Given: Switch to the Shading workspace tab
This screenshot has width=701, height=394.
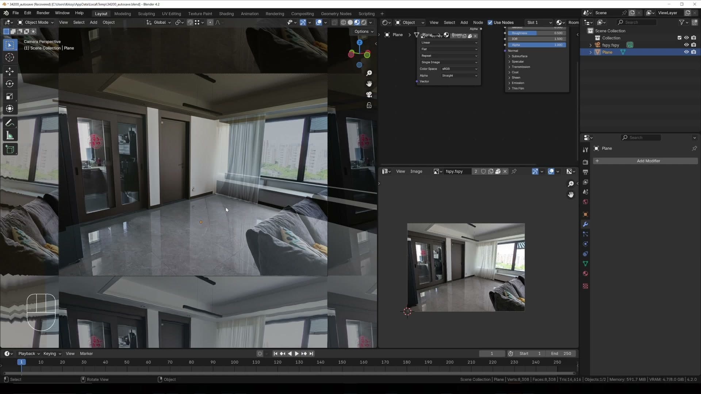Looking at the screenshot, I should coord(226,14).
